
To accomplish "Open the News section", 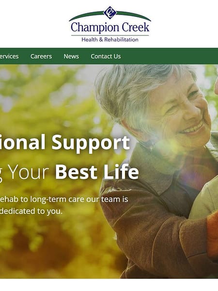I will [x=71, y=56].
